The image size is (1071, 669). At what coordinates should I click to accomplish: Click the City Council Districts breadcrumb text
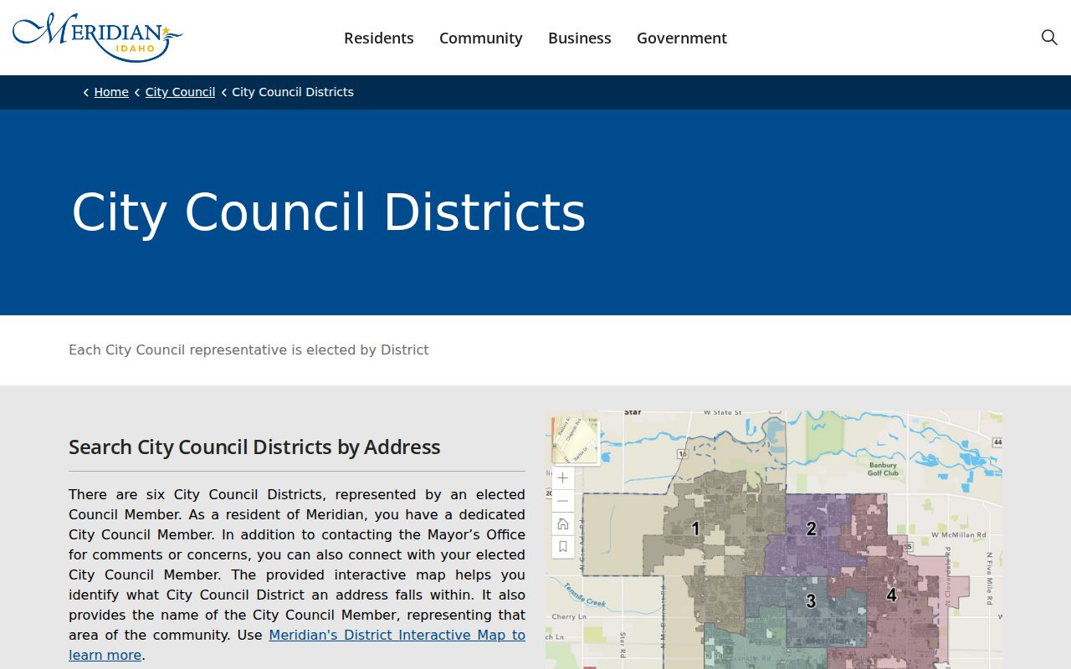click(x=293, y=92)
